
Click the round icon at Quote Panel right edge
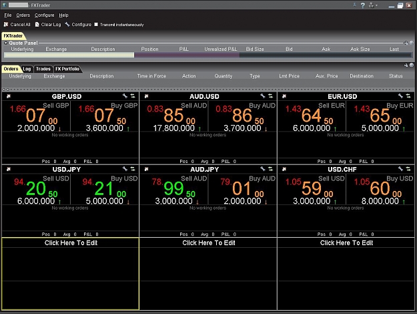412,43
